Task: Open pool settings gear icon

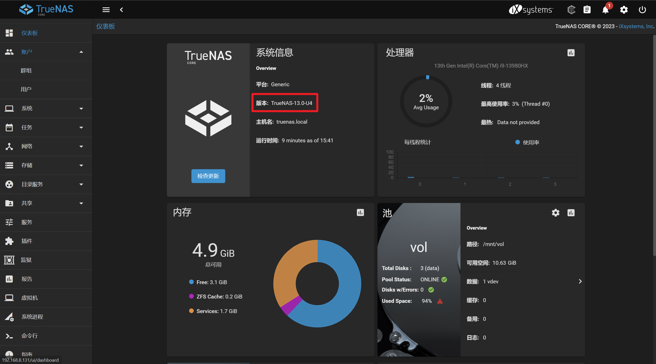Action: pos(556,212)
